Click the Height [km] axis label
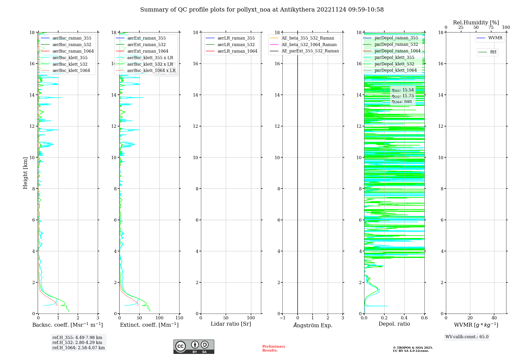 tap(25, 173)
